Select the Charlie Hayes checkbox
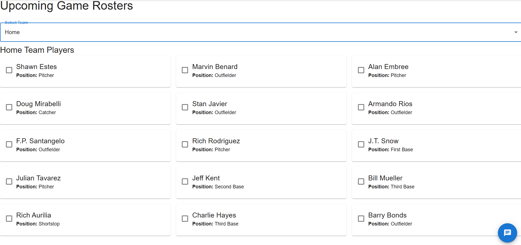The width and height of the screenshot is (521, 245). pyautogui.click(x=185, y=219)
